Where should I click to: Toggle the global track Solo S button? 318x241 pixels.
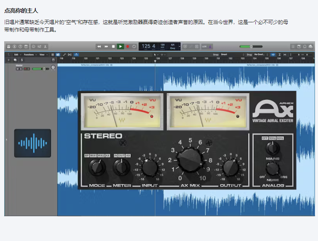[22, 60]
